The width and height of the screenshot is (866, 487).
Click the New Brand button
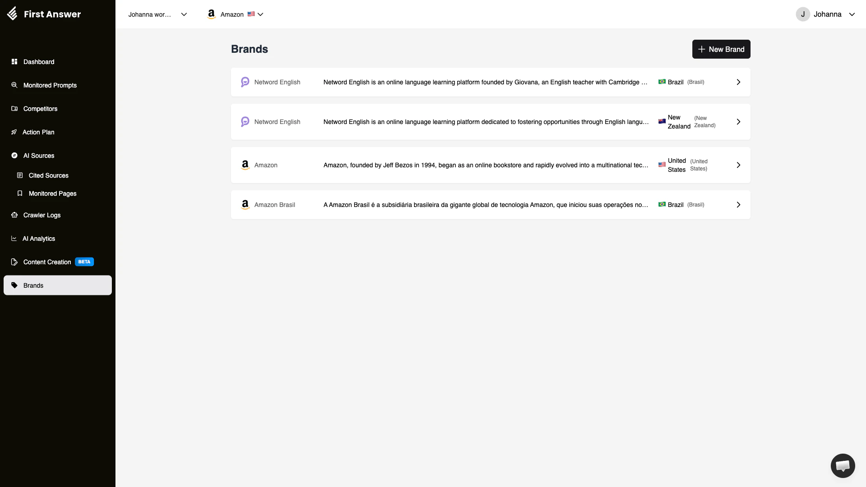(x=721, y=49)
